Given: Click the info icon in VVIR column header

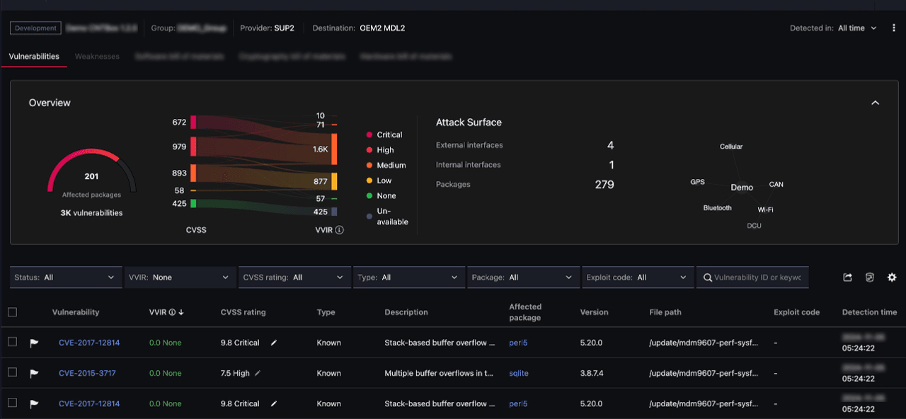Looking at the screenshot, I should click(x=172, y=312).
